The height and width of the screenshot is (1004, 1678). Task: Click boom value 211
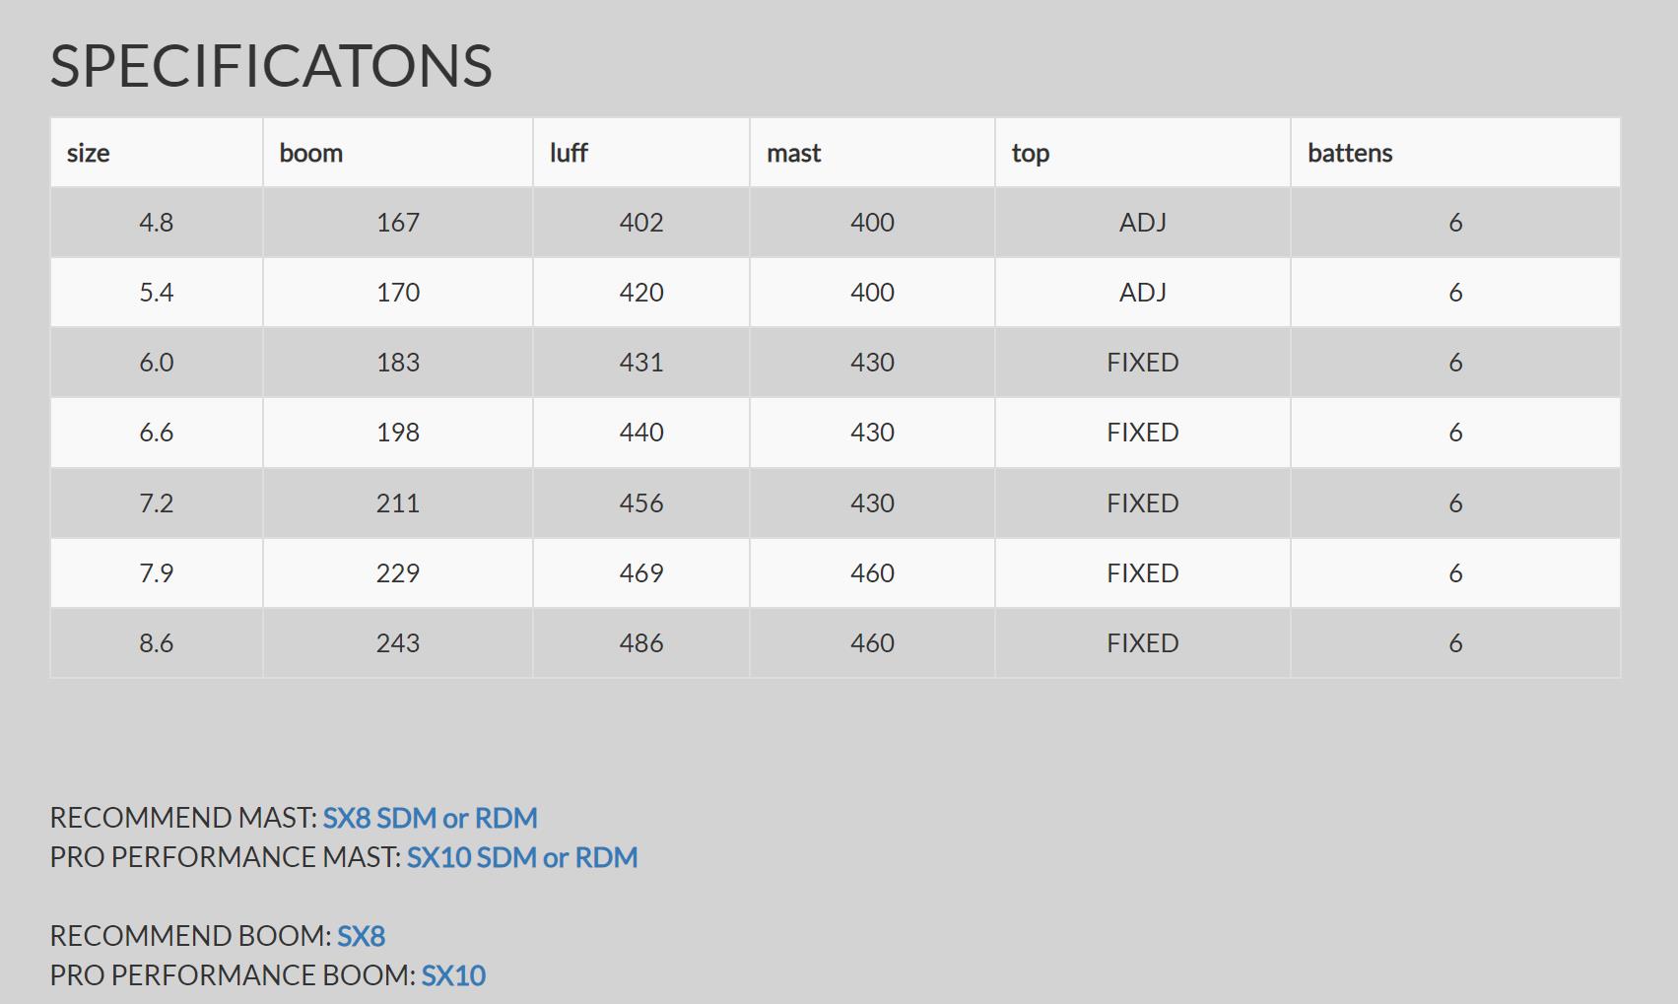coord(398,503)
